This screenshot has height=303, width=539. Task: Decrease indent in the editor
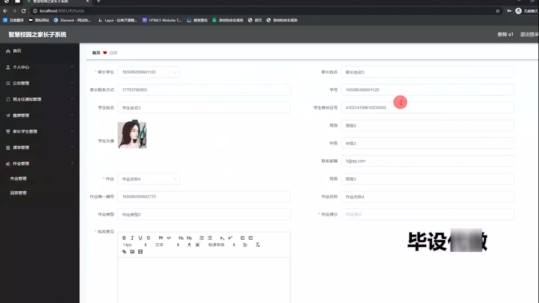pyautogui.click(x=243, y=238)
